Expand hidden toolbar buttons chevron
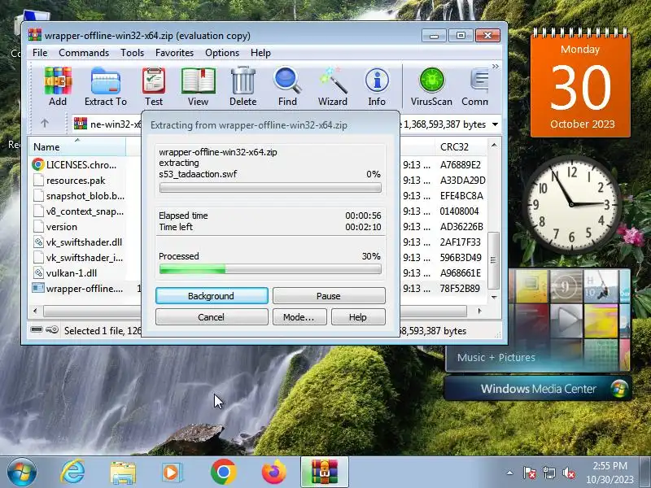The width and height of the screenshot is (651, 488). coord(496,67)
